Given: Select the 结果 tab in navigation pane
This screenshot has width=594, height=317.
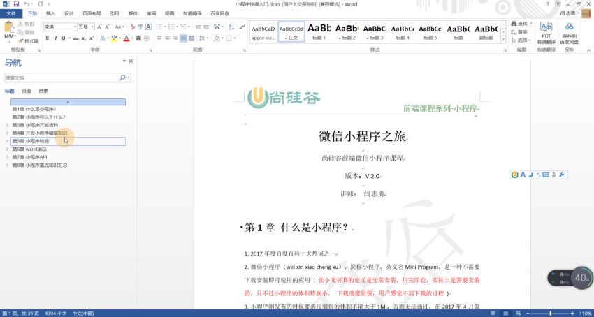Looking at the screenshot, I should 43,91.
